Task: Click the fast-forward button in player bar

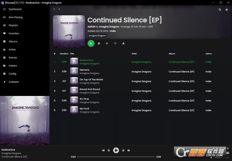Action: pos(129,150)
